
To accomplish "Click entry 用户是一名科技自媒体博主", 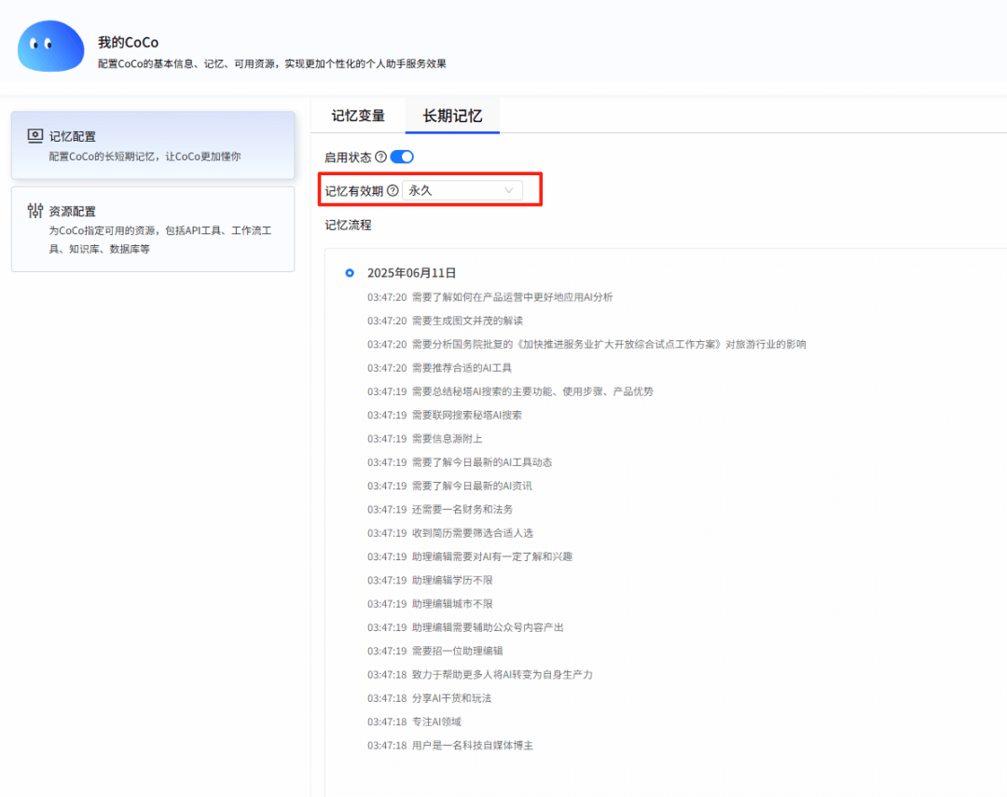I will [472, 745].
